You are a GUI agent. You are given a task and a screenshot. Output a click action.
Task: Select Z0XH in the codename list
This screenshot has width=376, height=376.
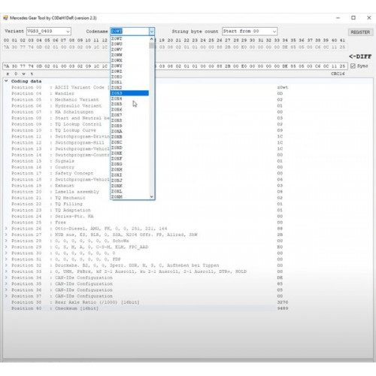129,169
